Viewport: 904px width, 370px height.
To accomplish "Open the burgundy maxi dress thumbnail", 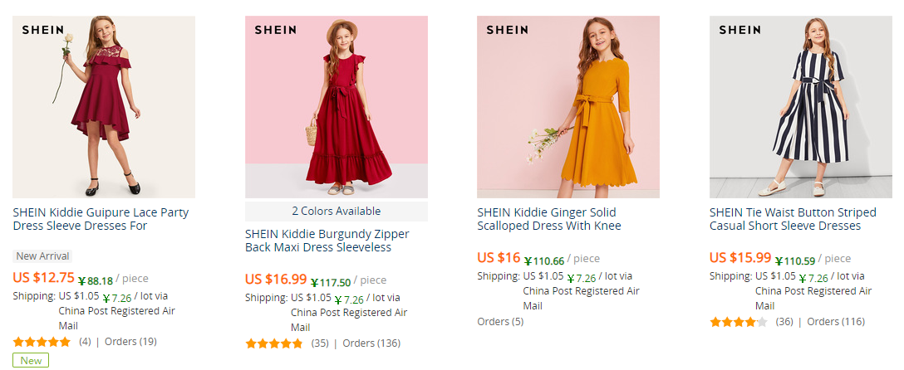I will click(336, 108).
